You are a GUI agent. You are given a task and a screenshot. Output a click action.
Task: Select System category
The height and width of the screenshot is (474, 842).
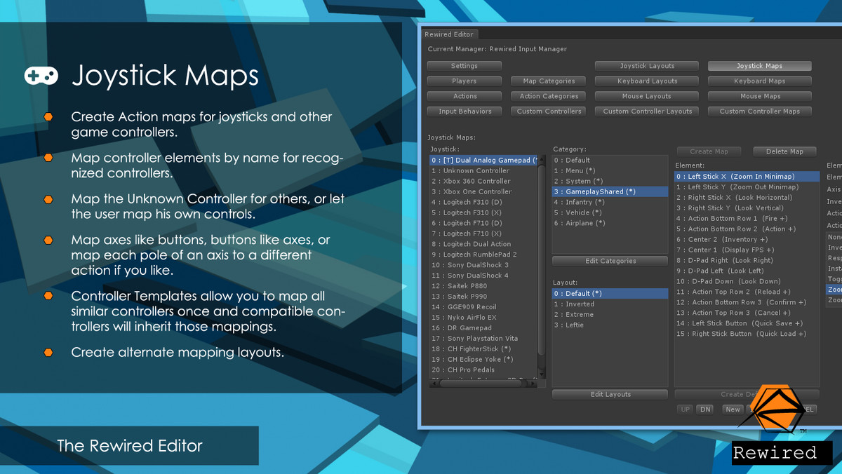tap(610, 182)
